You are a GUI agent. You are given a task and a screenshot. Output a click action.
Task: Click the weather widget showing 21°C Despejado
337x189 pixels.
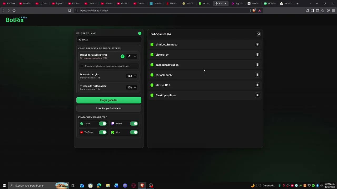pyautogui.click(x=262, y=186)
